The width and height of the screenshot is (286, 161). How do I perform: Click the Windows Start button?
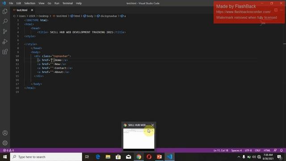pyautogui.click(x=5, y=157)
